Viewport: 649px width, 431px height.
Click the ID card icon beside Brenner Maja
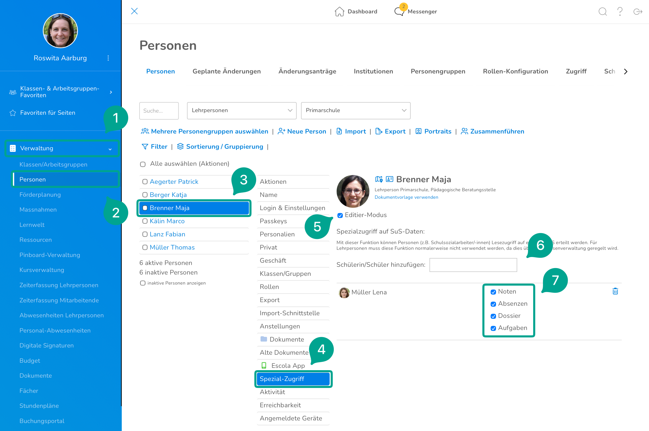(x=390, y=179)
